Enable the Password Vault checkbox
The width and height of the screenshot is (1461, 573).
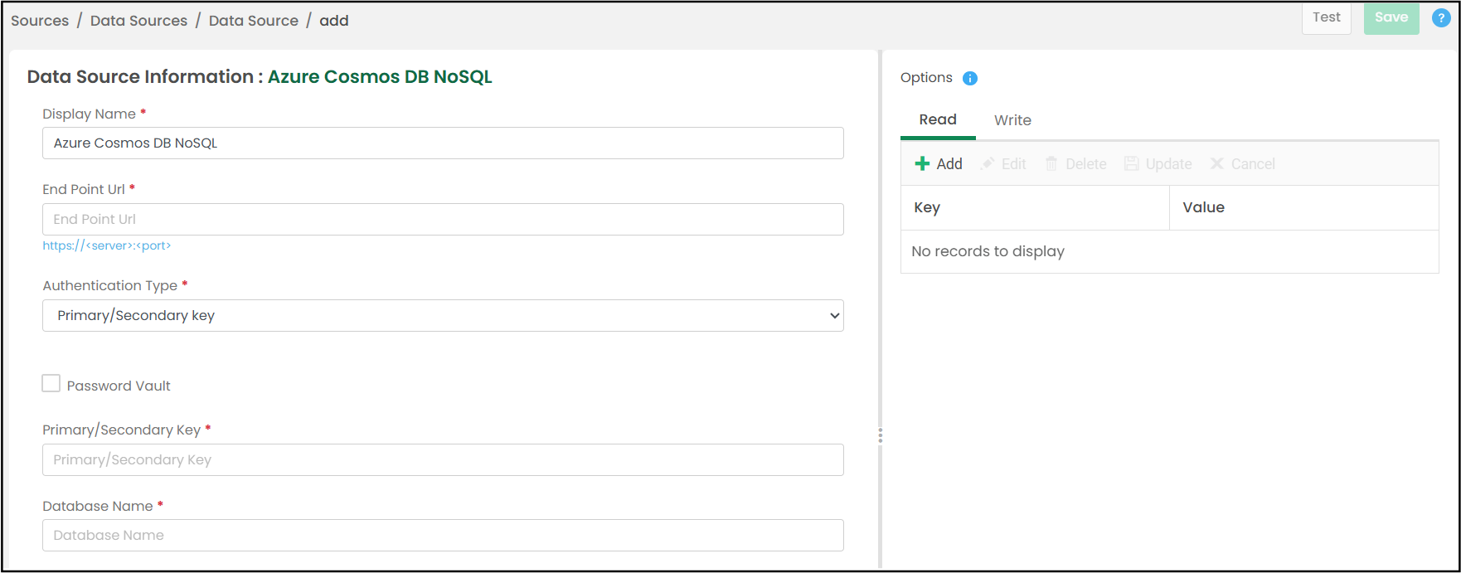coord(51,383)
